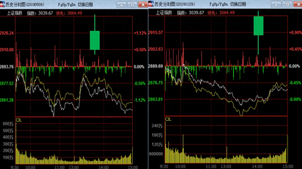Click PgUp/PgDn in the left window title
Screen dimensions: 302x169
[67, 4]
